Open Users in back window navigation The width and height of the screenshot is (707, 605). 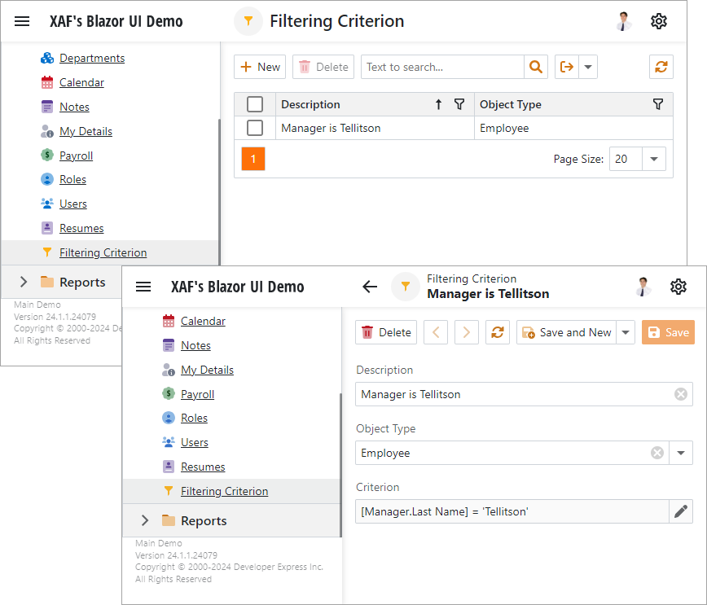click(73, 204)
